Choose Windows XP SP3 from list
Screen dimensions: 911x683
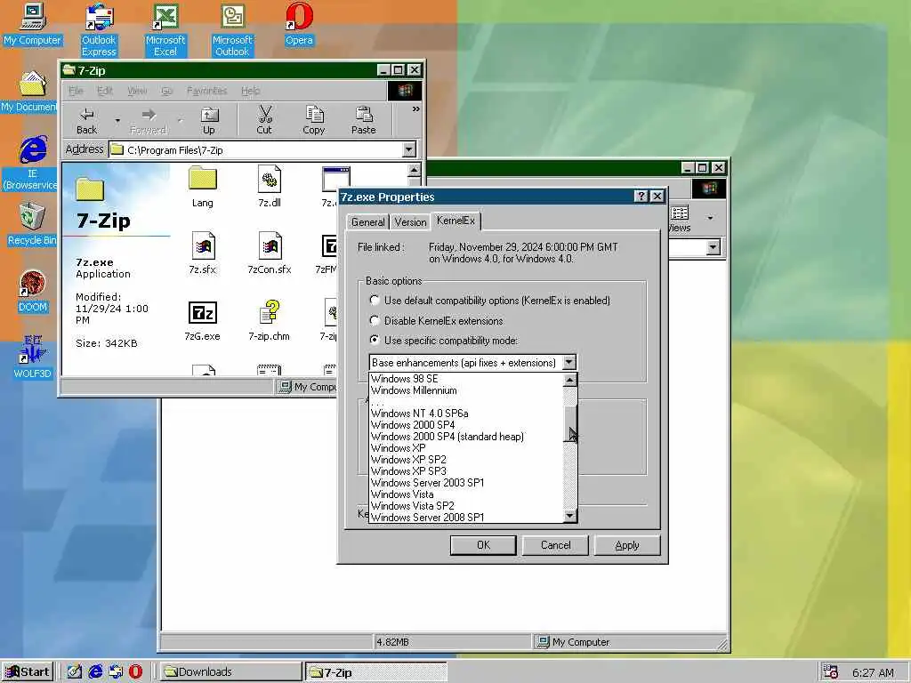tap(466, 471)
